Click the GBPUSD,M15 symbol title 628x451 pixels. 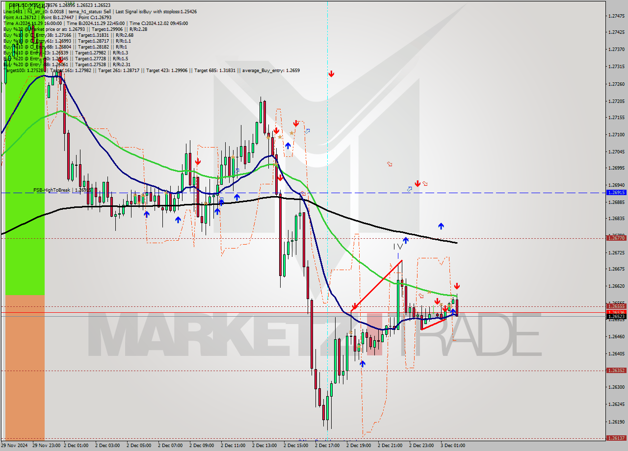pyautogui.click(x=23, y=5)
